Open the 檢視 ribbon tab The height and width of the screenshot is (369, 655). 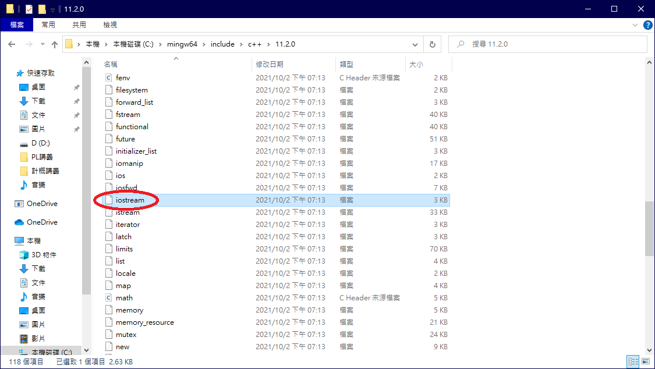coord(110,25)
